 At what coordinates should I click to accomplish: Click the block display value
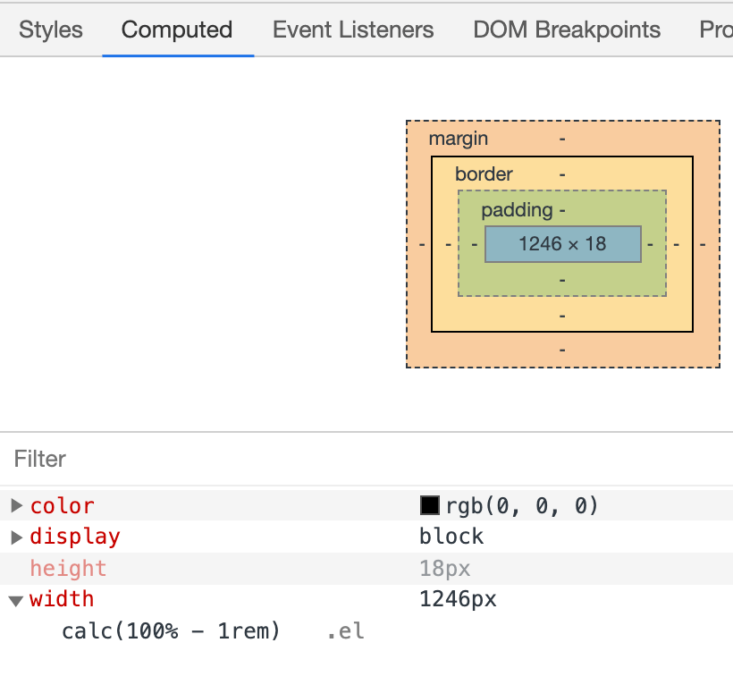click(x=451, y=537)
